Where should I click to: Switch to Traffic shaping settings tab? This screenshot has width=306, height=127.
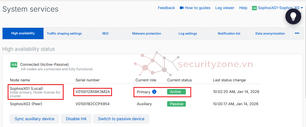[x=64, y=33]
